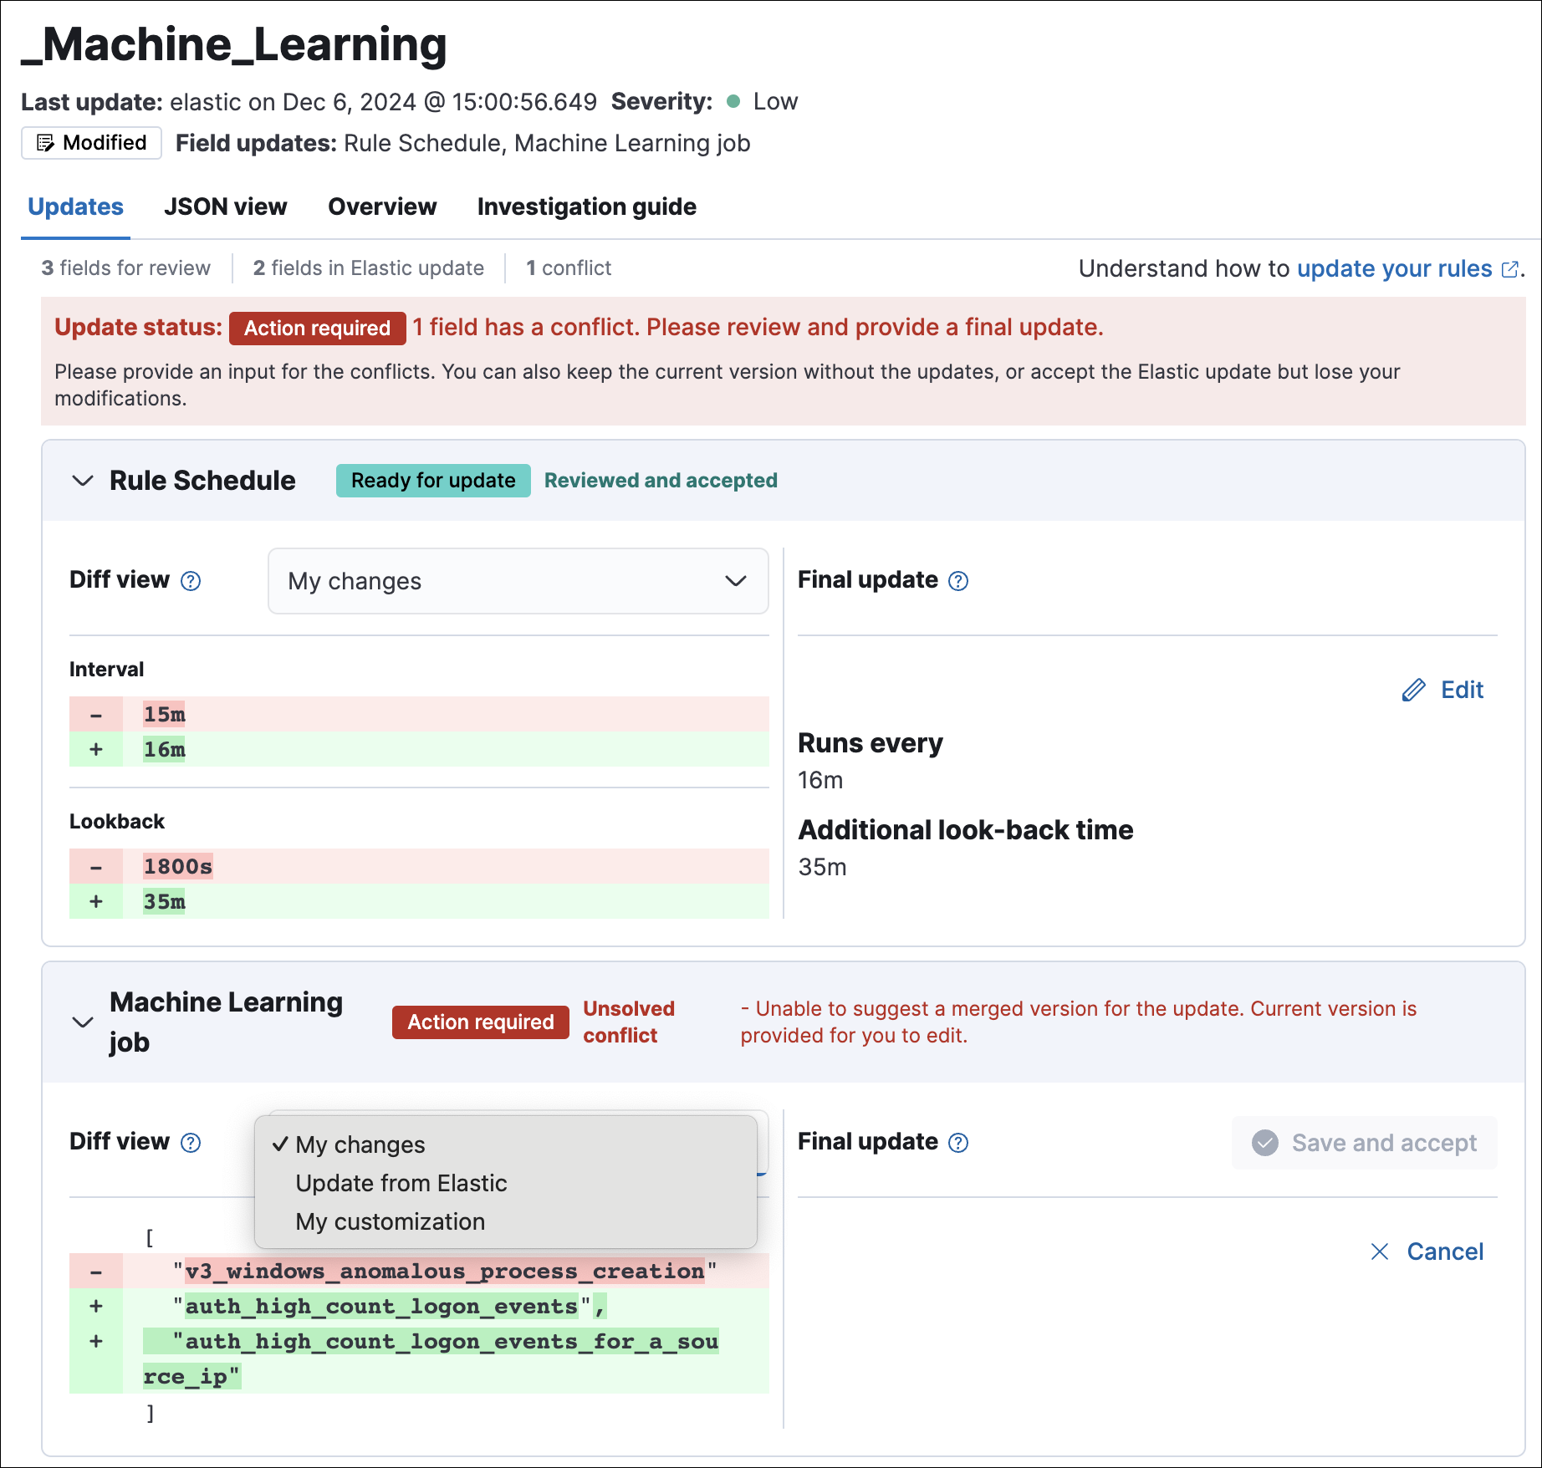Click the removed 1800s lookback line
Screen dimensions: 1542x1468
point(419,866)
